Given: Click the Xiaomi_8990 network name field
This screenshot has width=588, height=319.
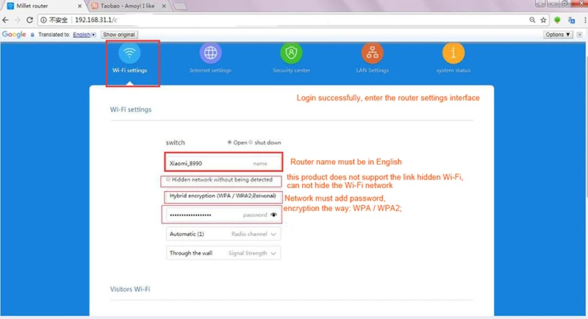Looking at the screenshot, I should (223, 163).
